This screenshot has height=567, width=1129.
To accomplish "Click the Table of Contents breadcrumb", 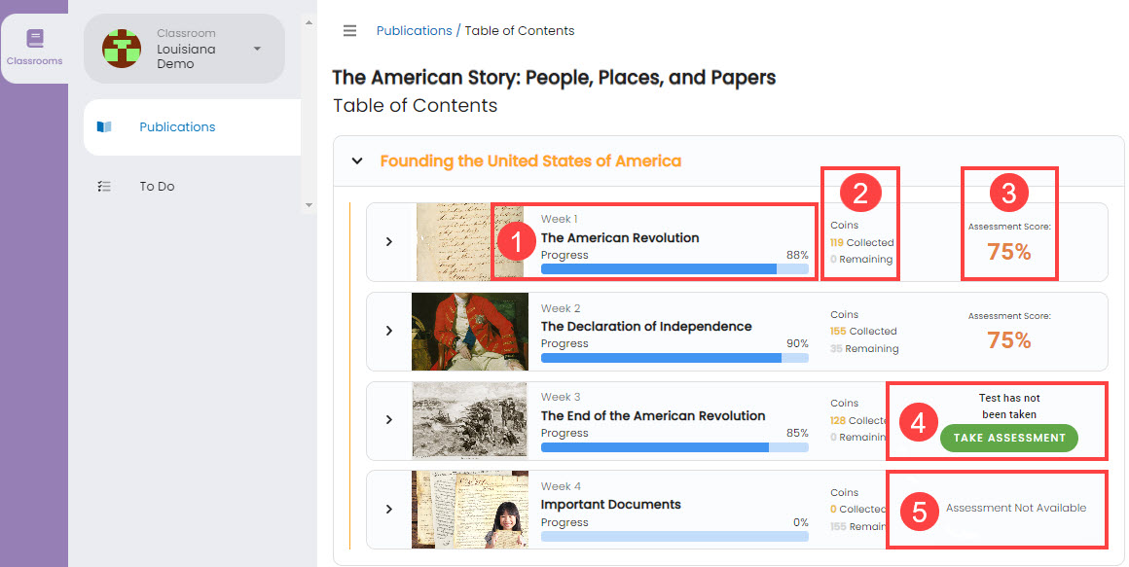I will click(520, 30).
